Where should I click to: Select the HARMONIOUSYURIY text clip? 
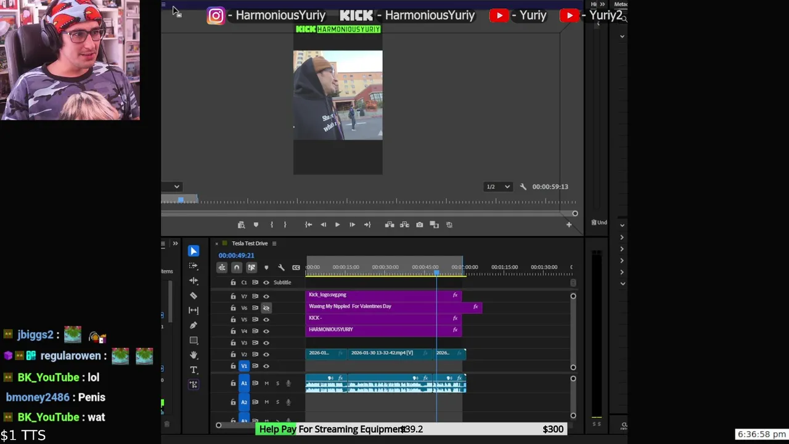coord(383,329)
